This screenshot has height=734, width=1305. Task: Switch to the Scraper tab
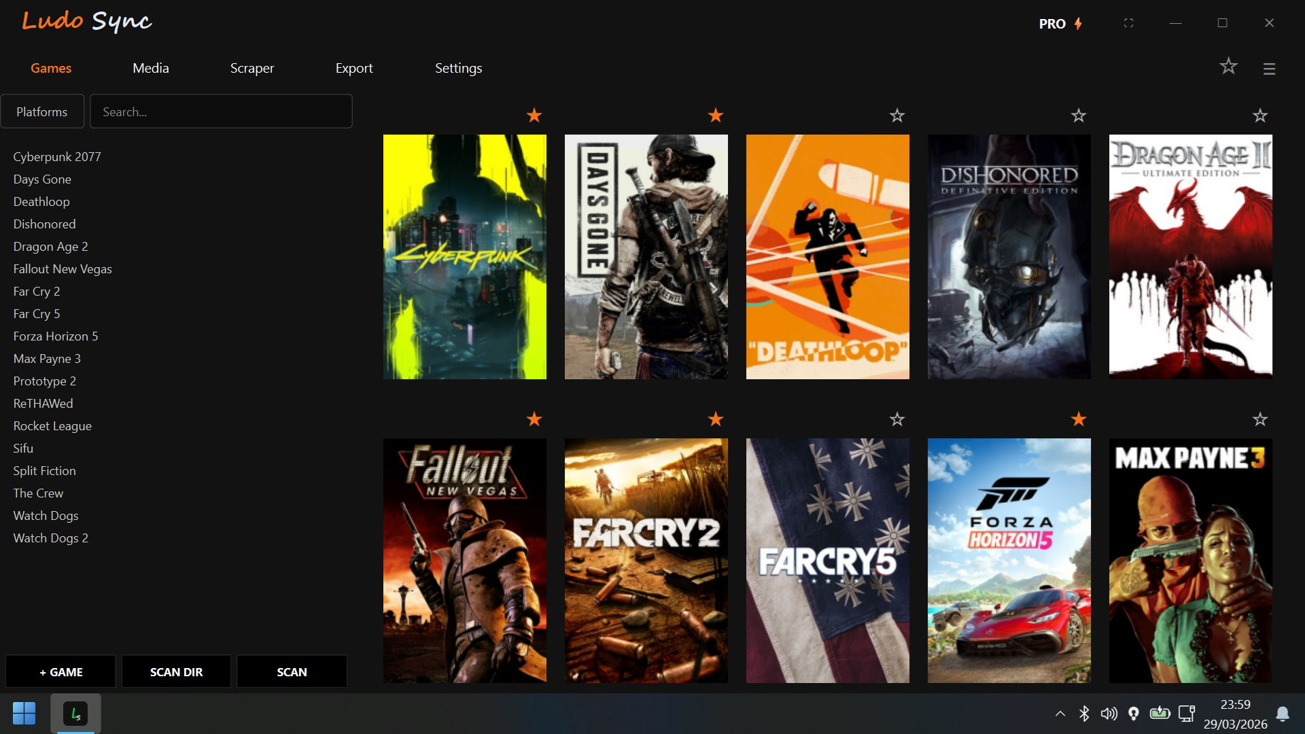(x=251, y=68)
